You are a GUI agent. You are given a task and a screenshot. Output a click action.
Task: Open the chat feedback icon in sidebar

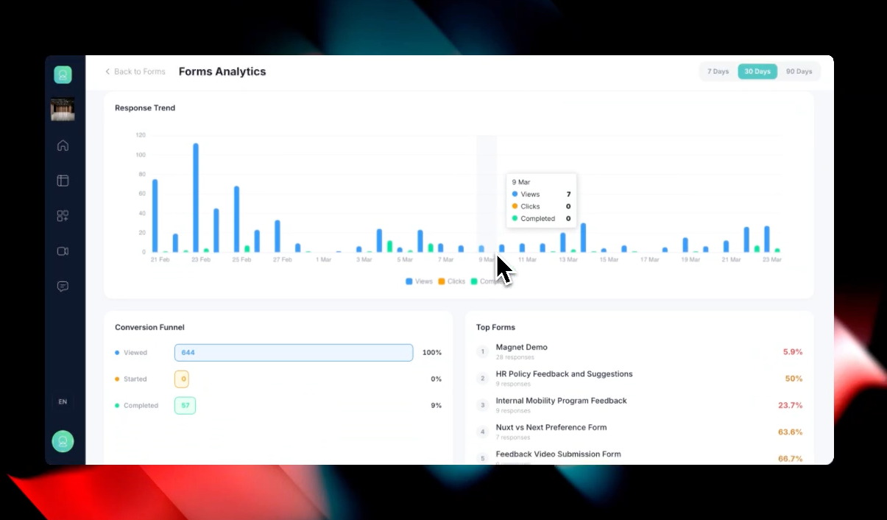point(63,286)
